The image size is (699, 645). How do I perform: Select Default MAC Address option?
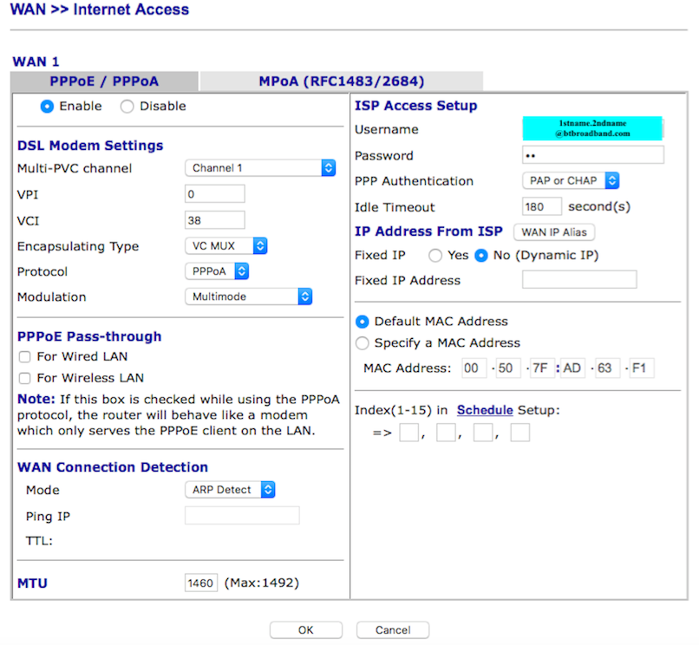(x=363, y=321)
